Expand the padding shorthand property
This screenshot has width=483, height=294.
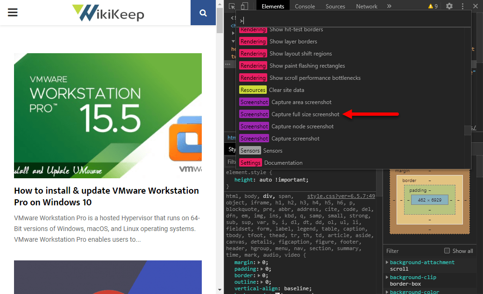[262, 269]
